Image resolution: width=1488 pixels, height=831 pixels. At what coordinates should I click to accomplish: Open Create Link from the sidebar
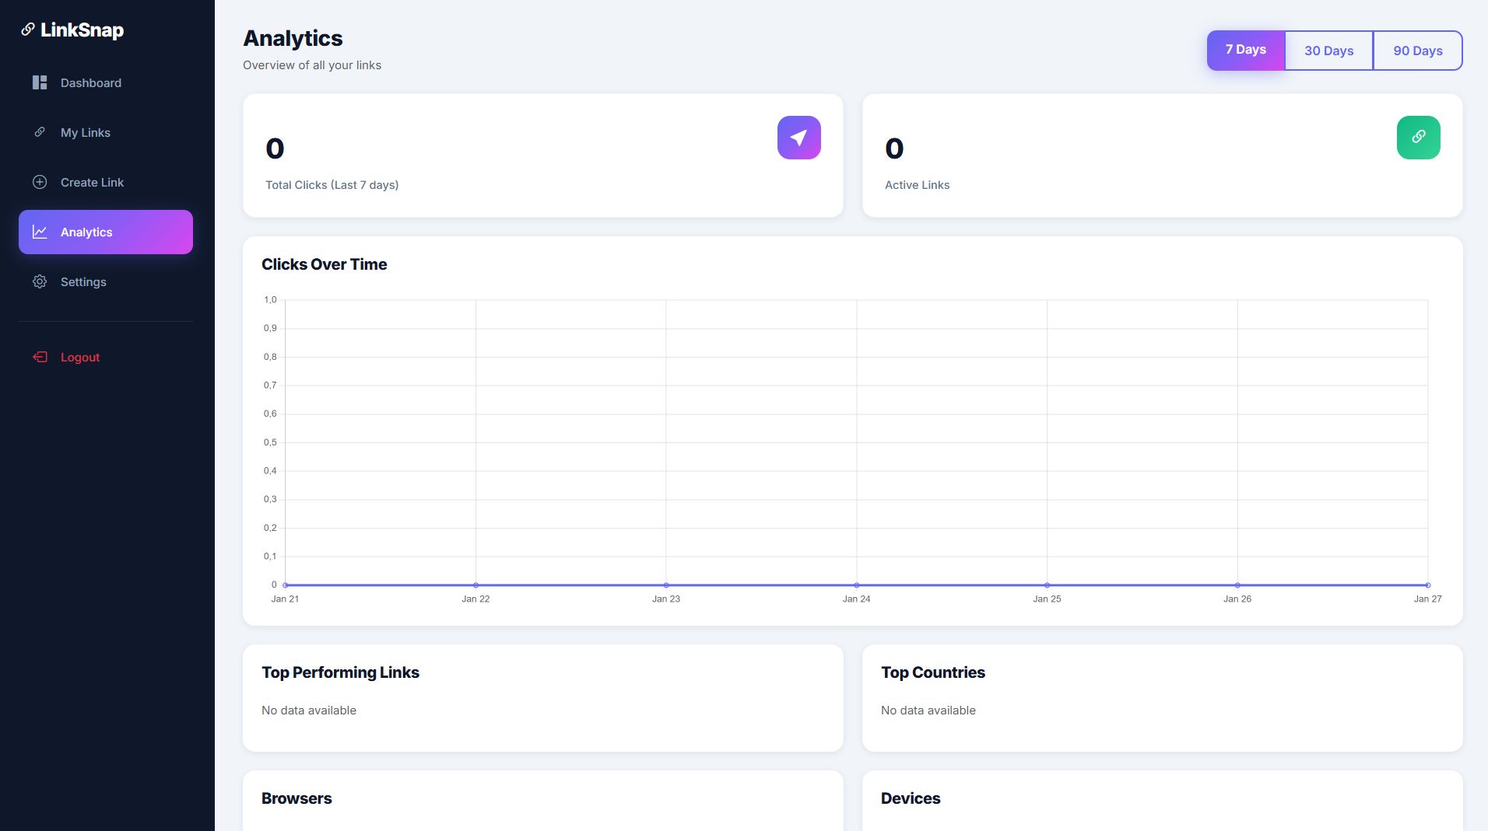click(92, 183)
